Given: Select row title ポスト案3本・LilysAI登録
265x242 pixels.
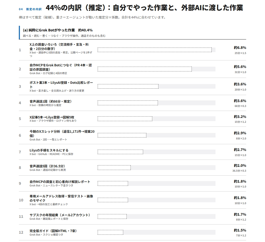Looking at the screenshot, I should click(61, 85).
